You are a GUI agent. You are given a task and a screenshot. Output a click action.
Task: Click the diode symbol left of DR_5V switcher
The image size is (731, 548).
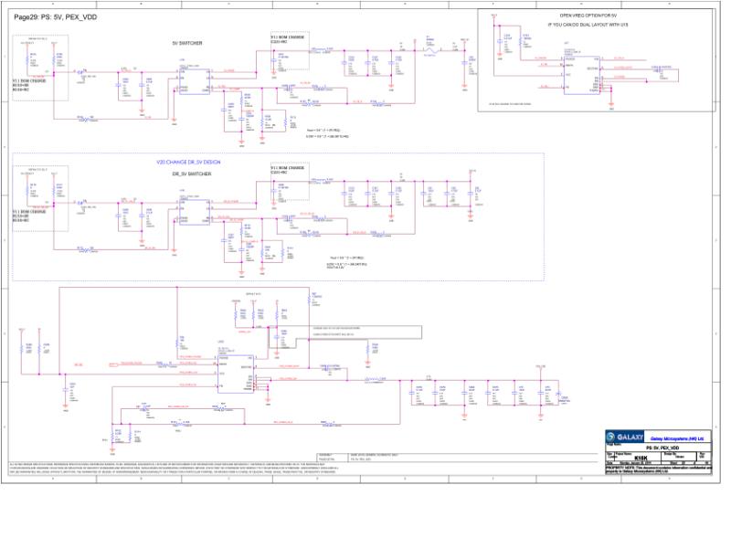coord(80,203)
